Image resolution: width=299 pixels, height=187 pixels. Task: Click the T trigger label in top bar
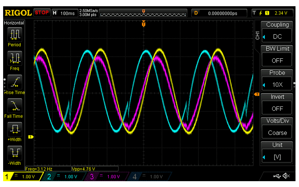[254, 13]
